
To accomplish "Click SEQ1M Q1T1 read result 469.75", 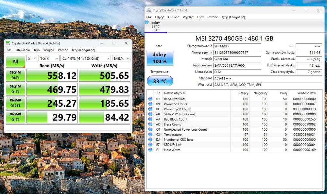I will pyautogui.click(x=52, y=89).
